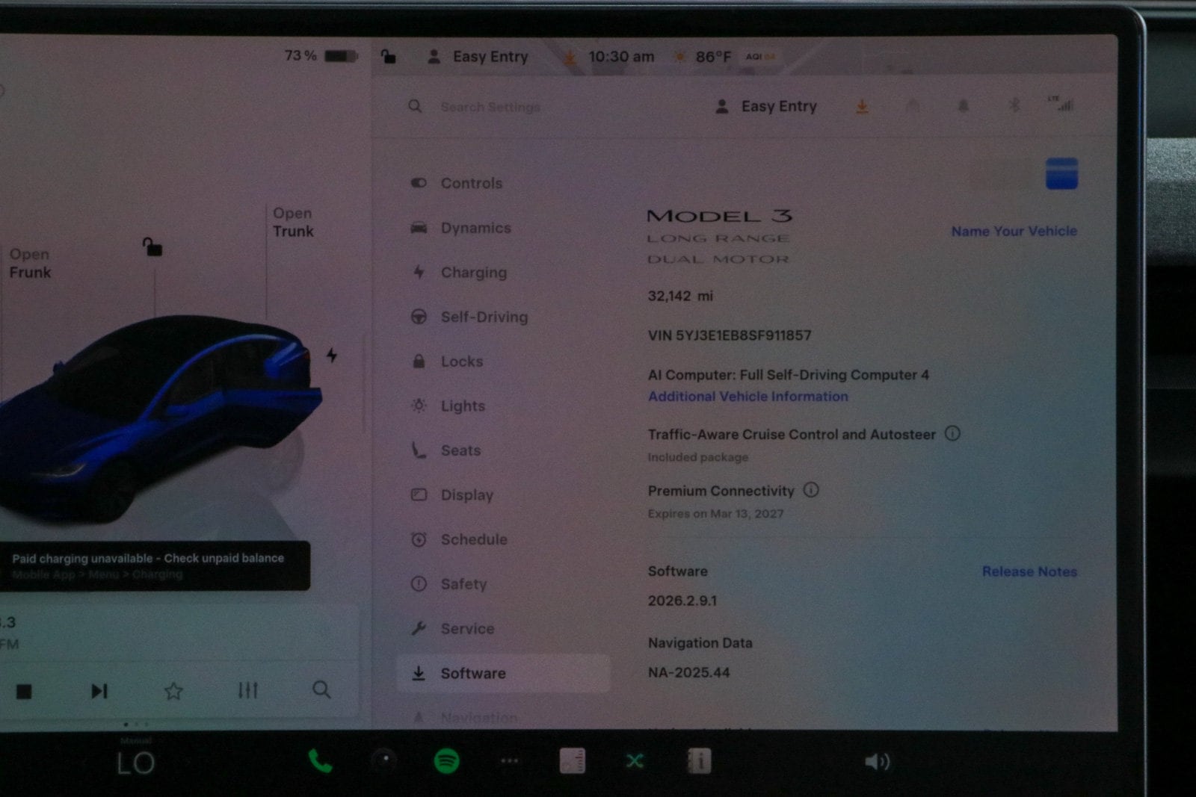Select Safety in the settings list

click(449, 584)
